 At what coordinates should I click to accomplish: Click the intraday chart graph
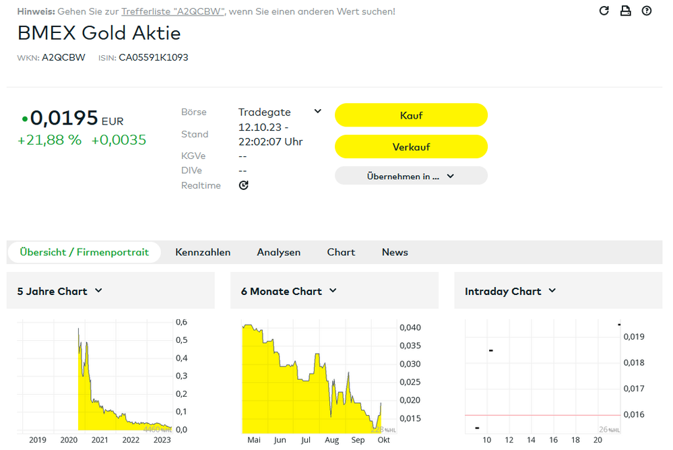(542, 377)
